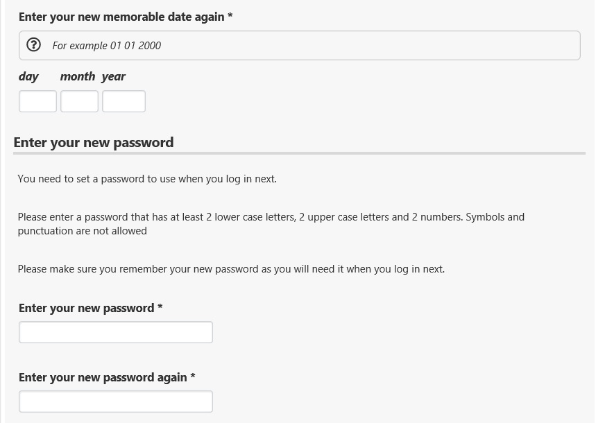Screen dimensions: 596x423
Task: Click the 'Enter your new password' section heading
Action: 94,143
